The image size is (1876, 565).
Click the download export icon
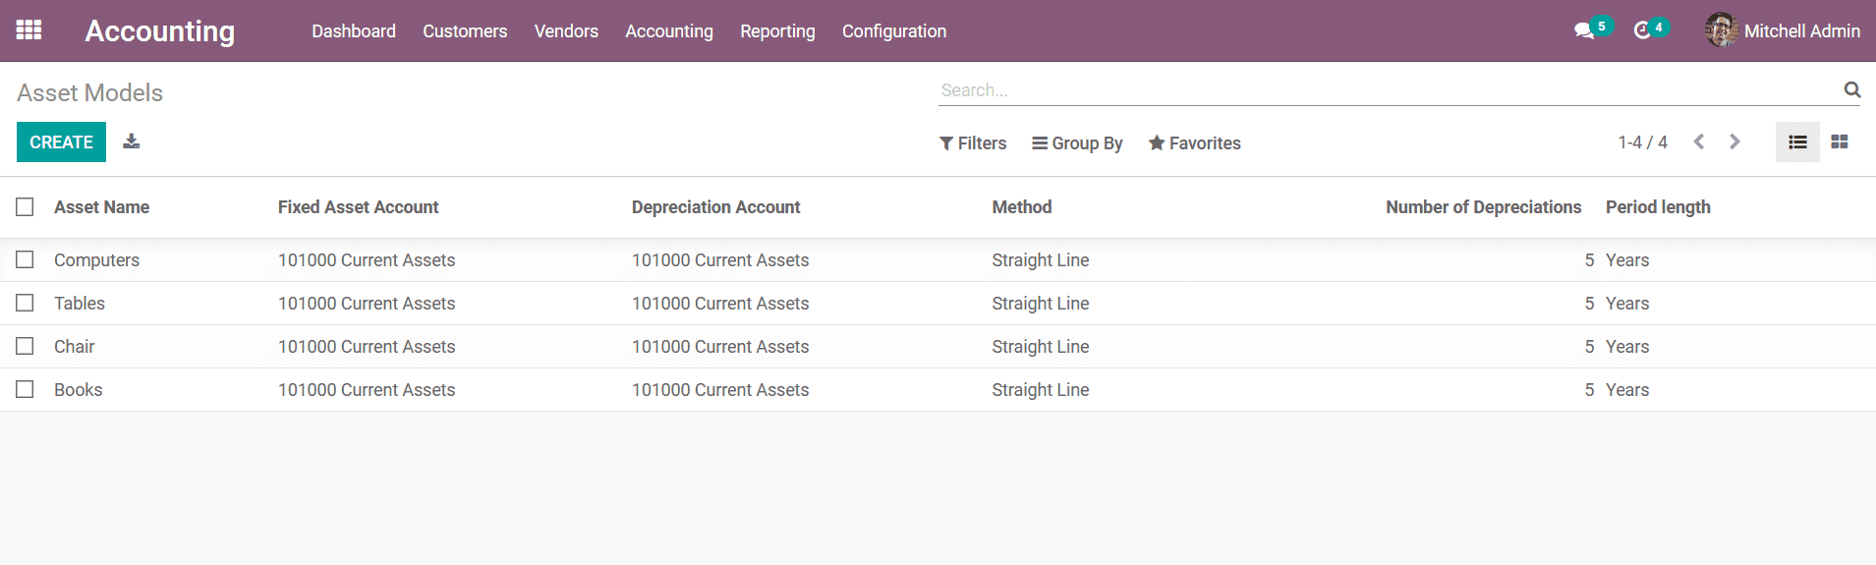(132, 141)
